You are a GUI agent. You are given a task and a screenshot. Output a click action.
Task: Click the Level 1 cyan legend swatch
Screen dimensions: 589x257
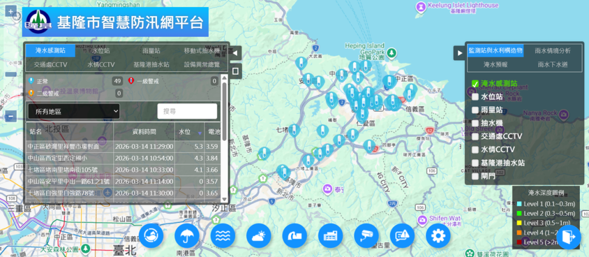(x=519, y=204)
